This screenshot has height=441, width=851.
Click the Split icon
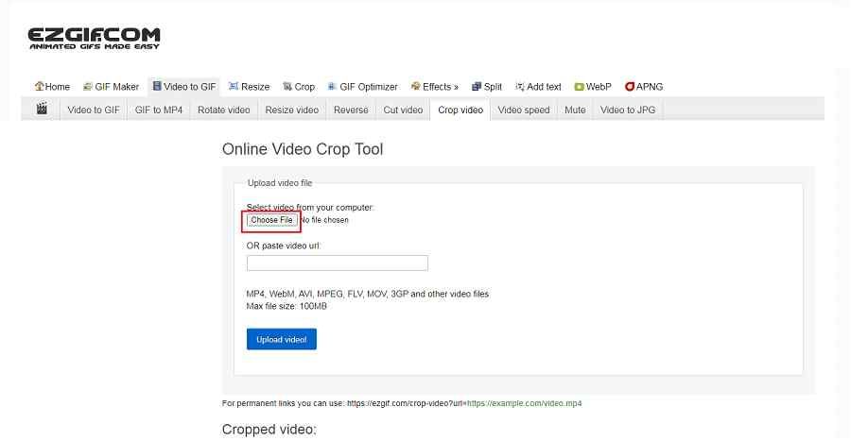(x=477, y=86)
